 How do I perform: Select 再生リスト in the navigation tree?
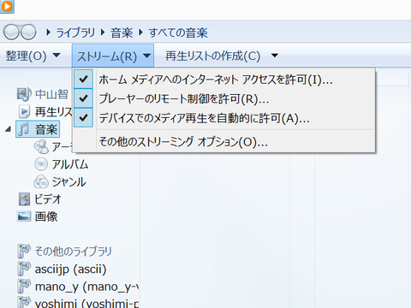coord(54,112)
